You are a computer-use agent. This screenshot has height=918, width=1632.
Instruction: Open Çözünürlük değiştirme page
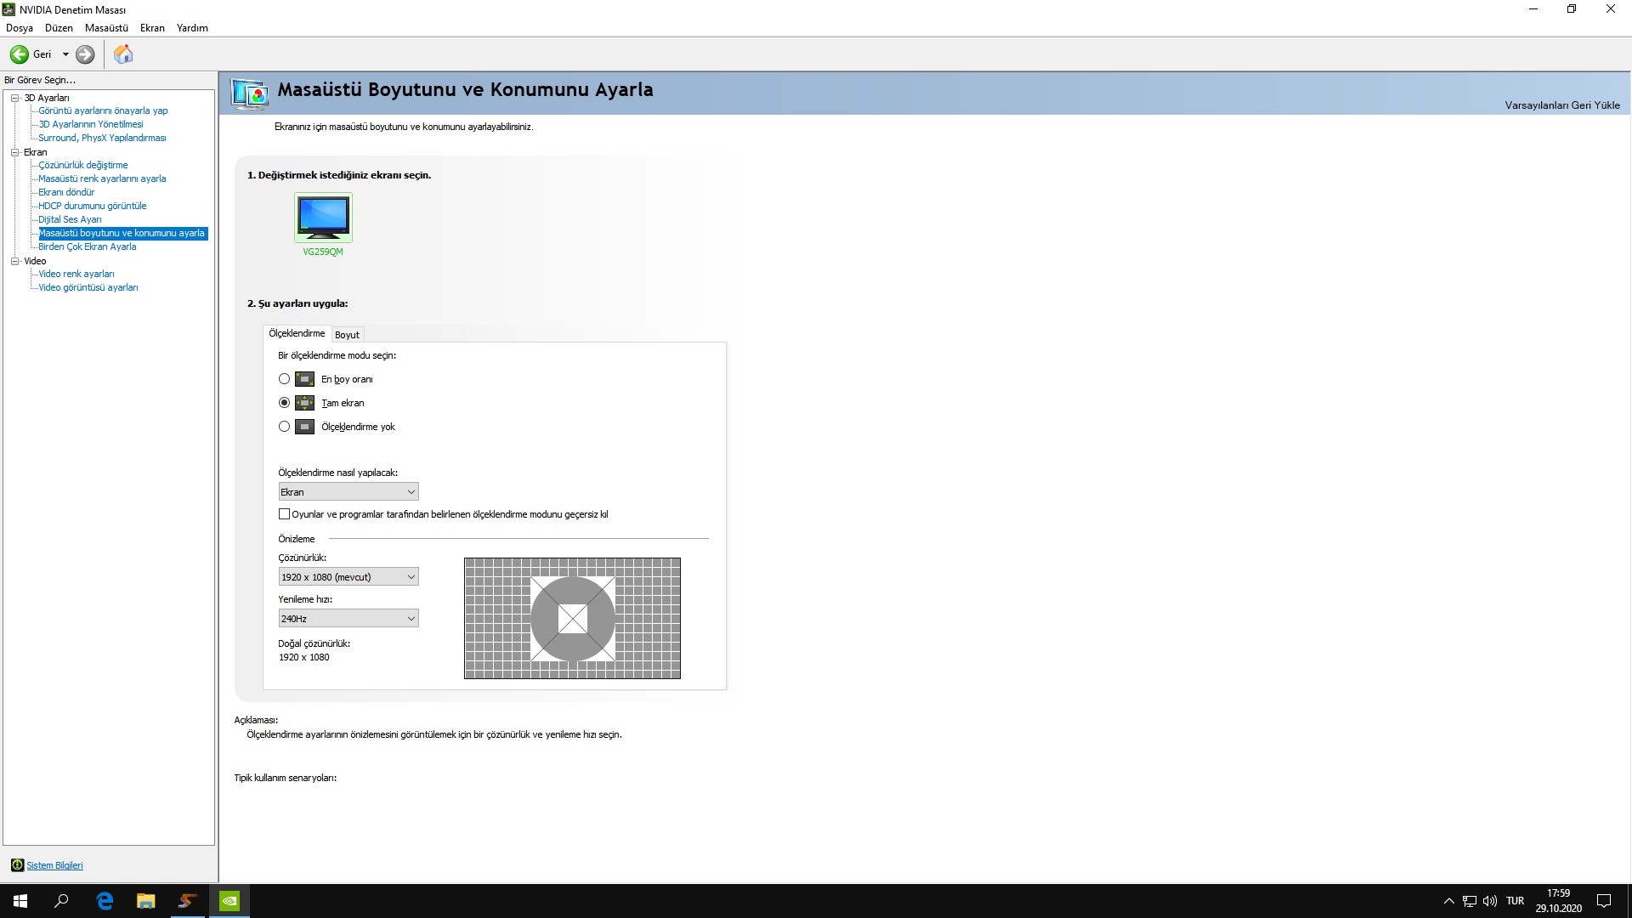(x=83, y=165)
